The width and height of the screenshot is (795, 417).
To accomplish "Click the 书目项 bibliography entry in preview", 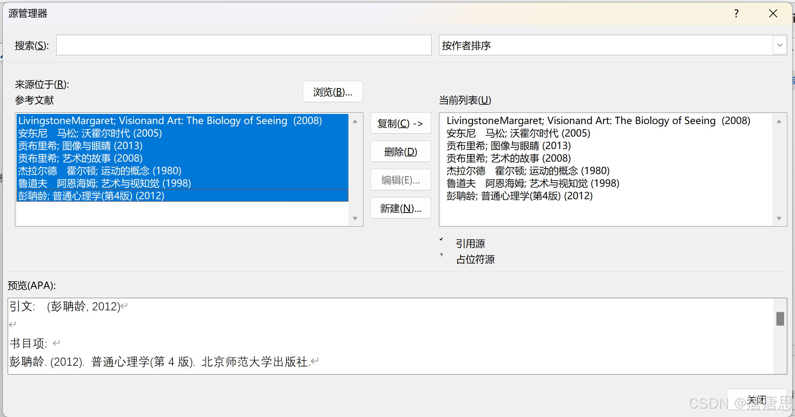I will (x=160, y=362).
